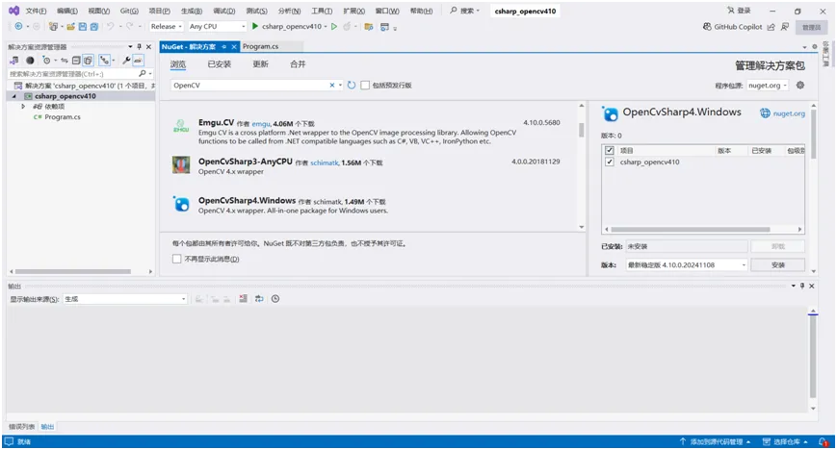Clear all output pane text icon
Image resolution: width=837 pixels, height=450 pixels.
point(243,299)
